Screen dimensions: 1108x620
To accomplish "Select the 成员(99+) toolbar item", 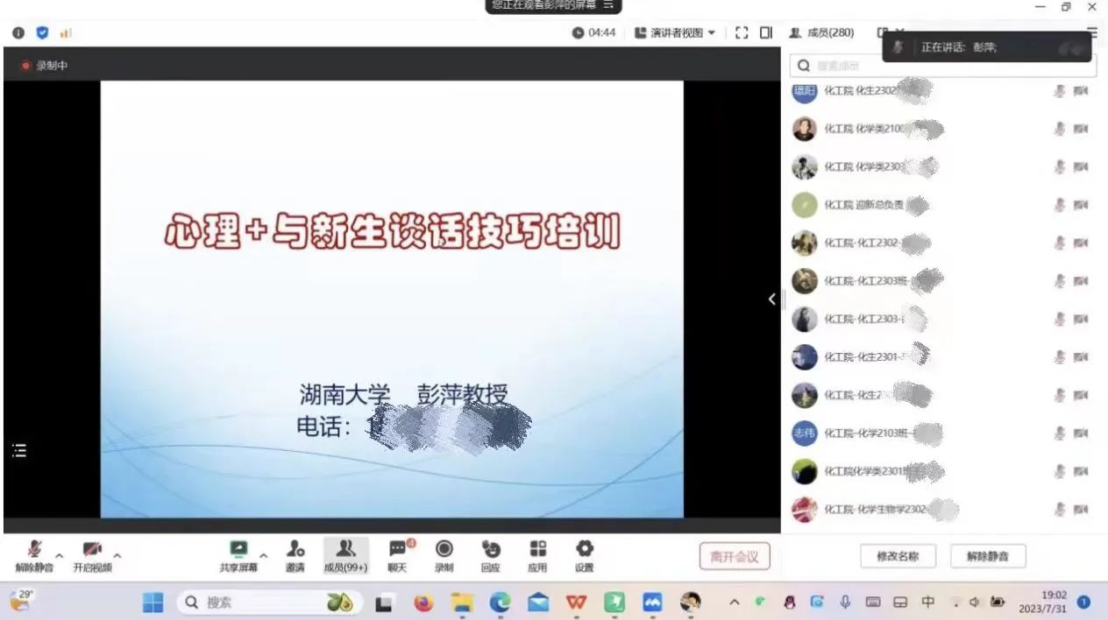I will [x=345, y=554].
